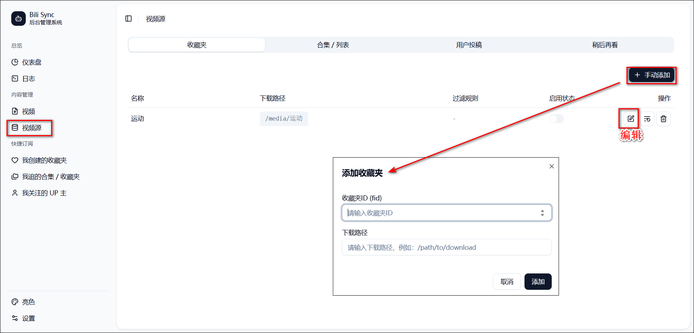Image resolution: width=694 pixels, height=333 pixels.
Task: Click the edit icon for 运动 row
Action: pyautogui.click(x=630, y=119)
